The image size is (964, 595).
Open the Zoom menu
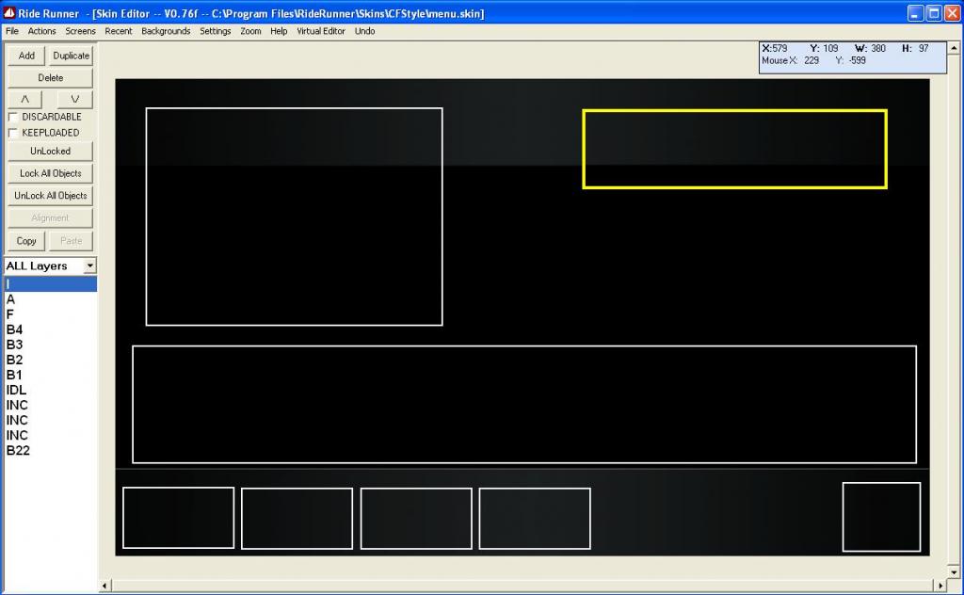250,31
